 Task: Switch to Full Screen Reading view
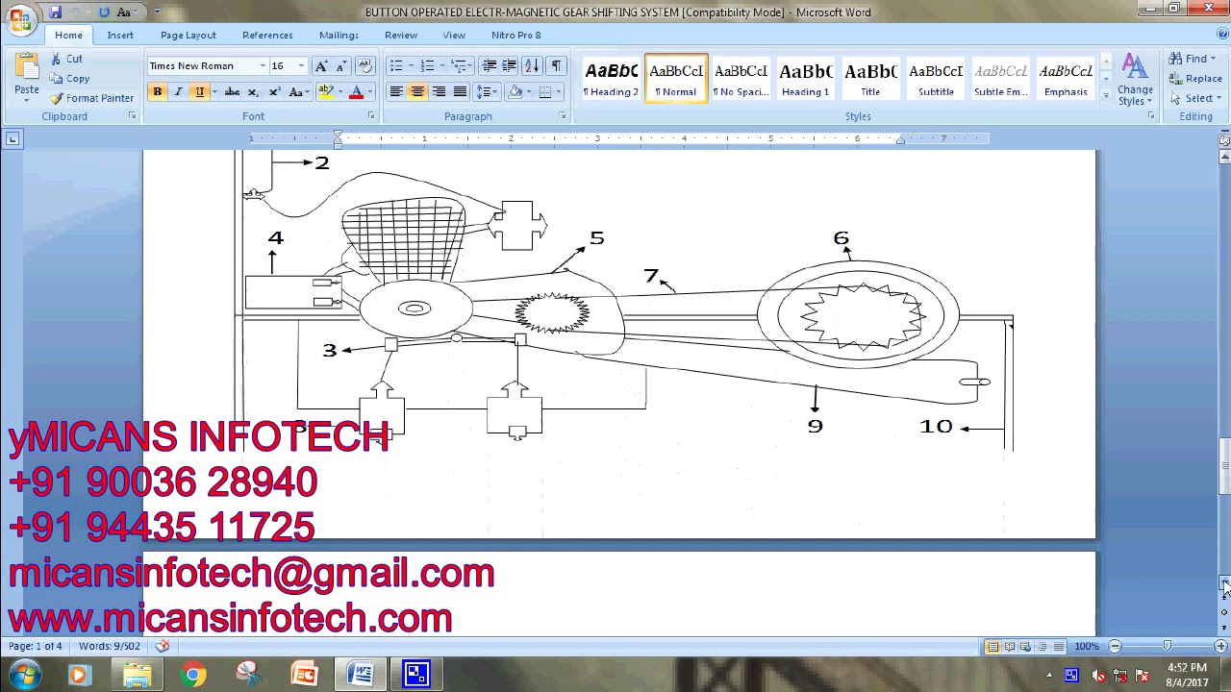point(1010,647)
